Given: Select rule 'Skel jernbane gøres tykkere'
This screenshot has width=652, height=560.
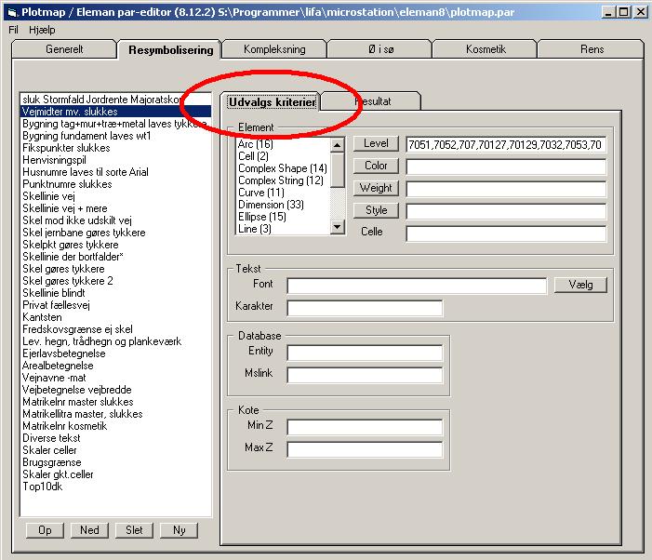Looking at the screenshot, I should click(x=115, y=233).
